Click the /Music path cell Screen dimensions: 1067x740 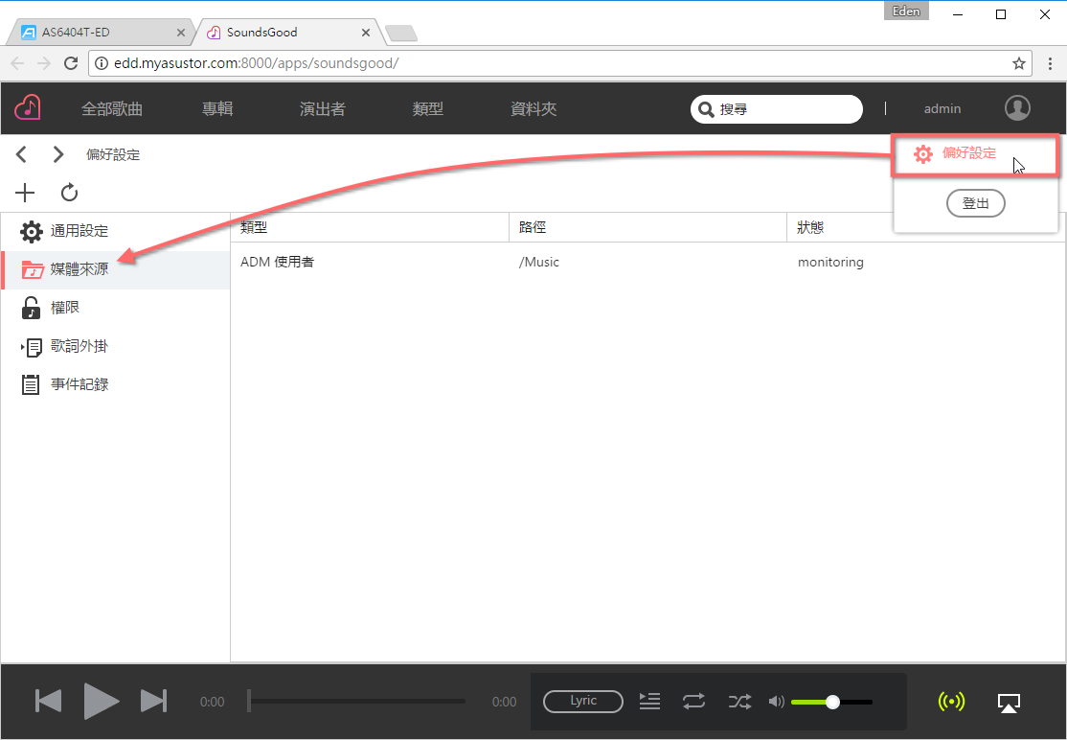pos(539,262)
